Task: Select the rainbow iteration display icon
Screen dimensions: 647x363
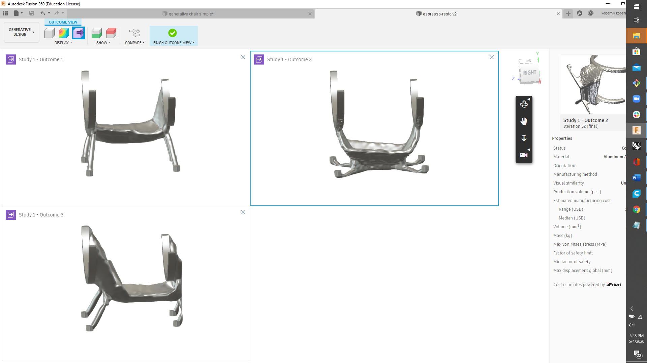Action: pos(64,33)
